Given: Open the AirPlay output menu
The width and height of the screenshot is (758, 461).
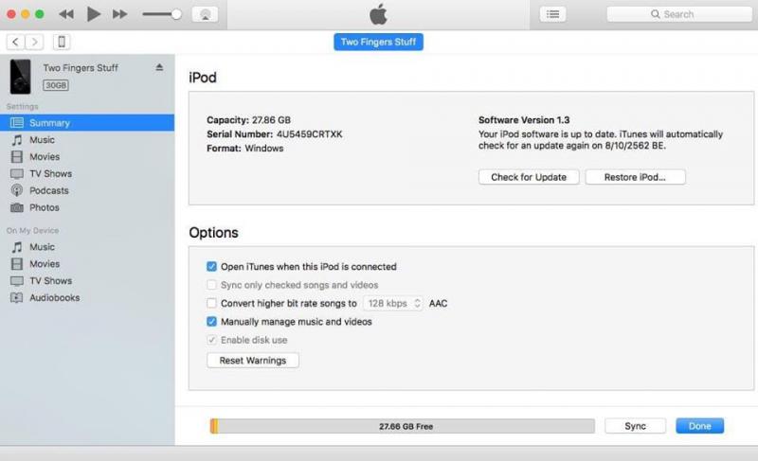Looking at the screenshot, I should [x=205, y=14].
